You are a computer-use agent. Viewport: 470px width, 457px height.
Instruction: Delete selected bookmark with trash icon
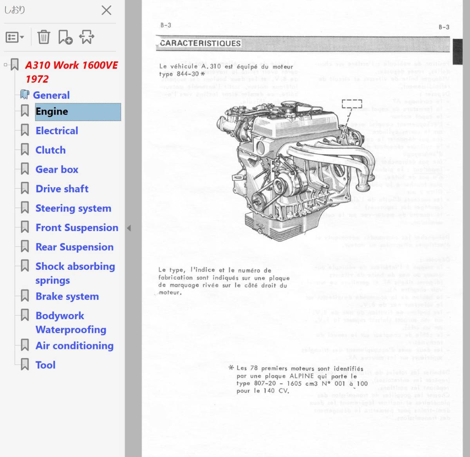tap(43, 37)
